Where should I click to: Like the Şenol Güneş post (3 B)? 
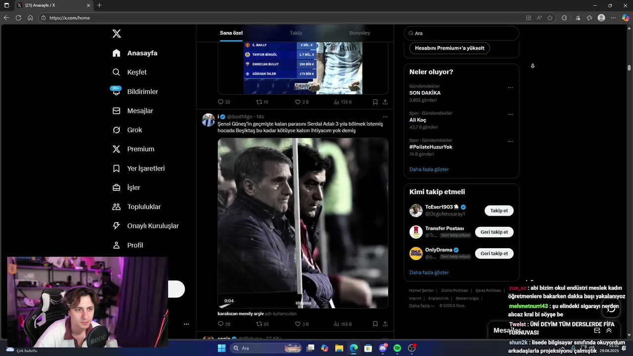pos(302,324)
